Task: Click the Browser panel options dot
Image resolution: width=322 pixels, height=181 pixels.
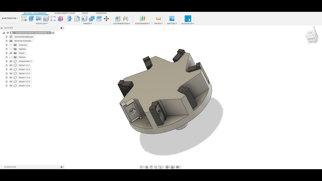Action: pos(61,28)
